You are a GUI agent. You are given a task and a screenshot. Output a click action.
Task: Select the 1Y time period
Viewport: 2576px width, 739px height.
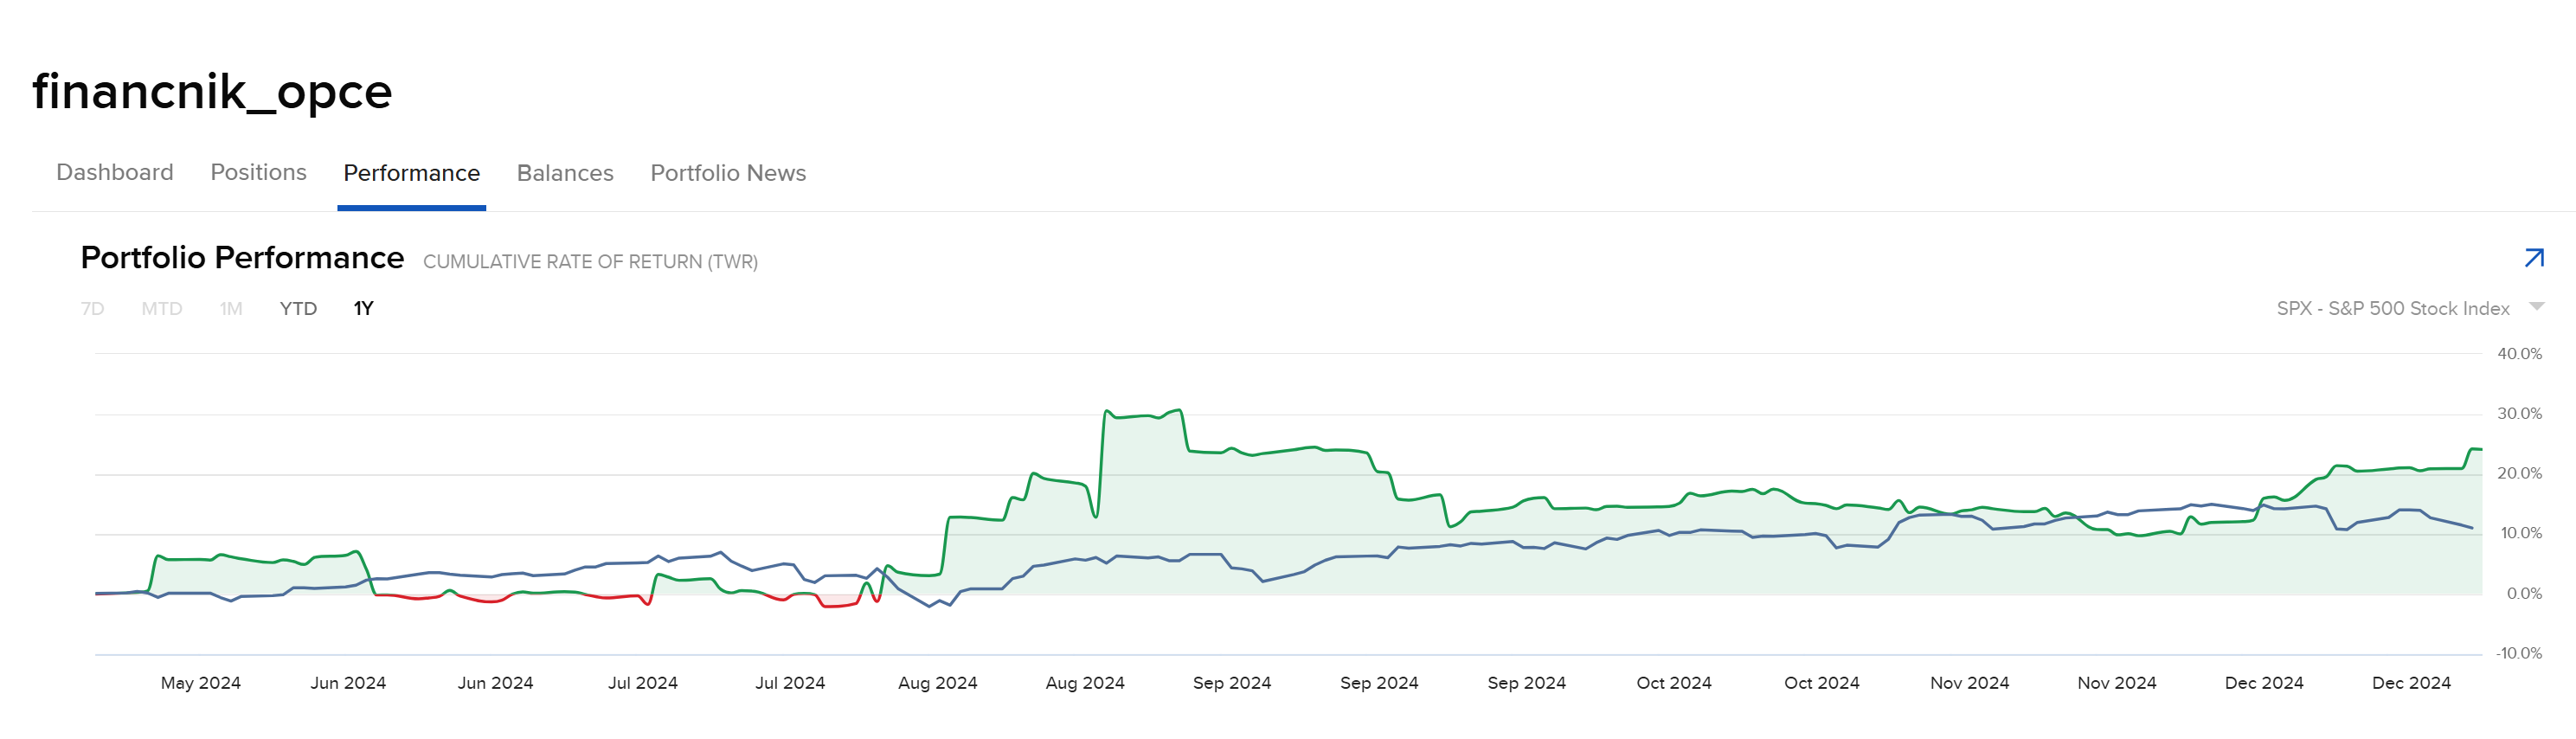click(x=363, y=309)
